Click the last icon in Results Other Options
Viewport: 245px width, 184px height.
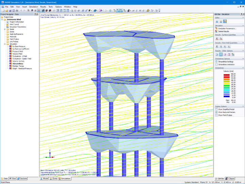click(233, 55)
